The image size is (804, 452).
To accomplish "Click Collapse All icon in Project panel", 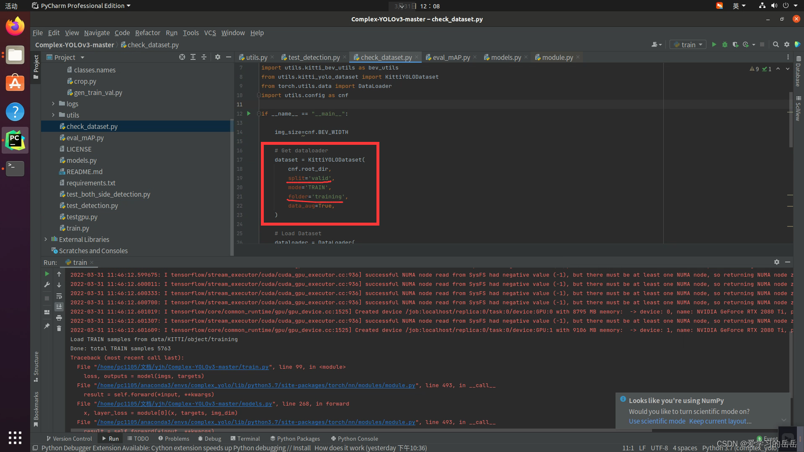I will click(204, 57).
